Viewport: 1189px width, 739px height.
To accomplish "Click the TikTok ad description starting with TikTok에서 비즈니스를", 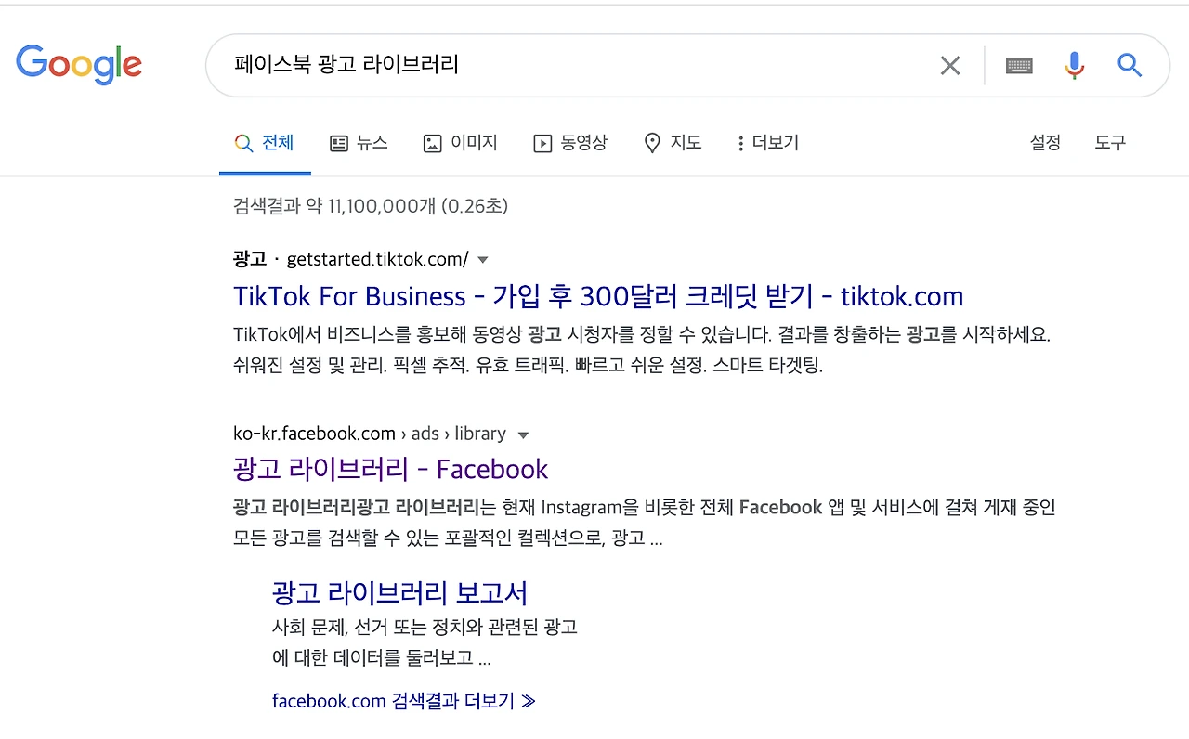I will (x=642, y=349).
